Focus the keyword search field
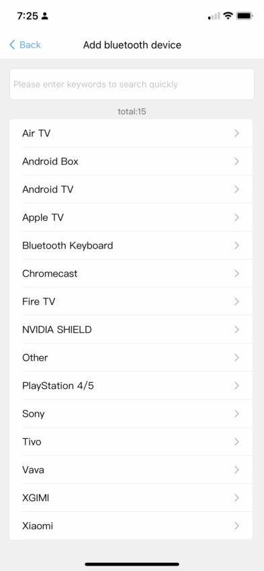 coord(132,84)
